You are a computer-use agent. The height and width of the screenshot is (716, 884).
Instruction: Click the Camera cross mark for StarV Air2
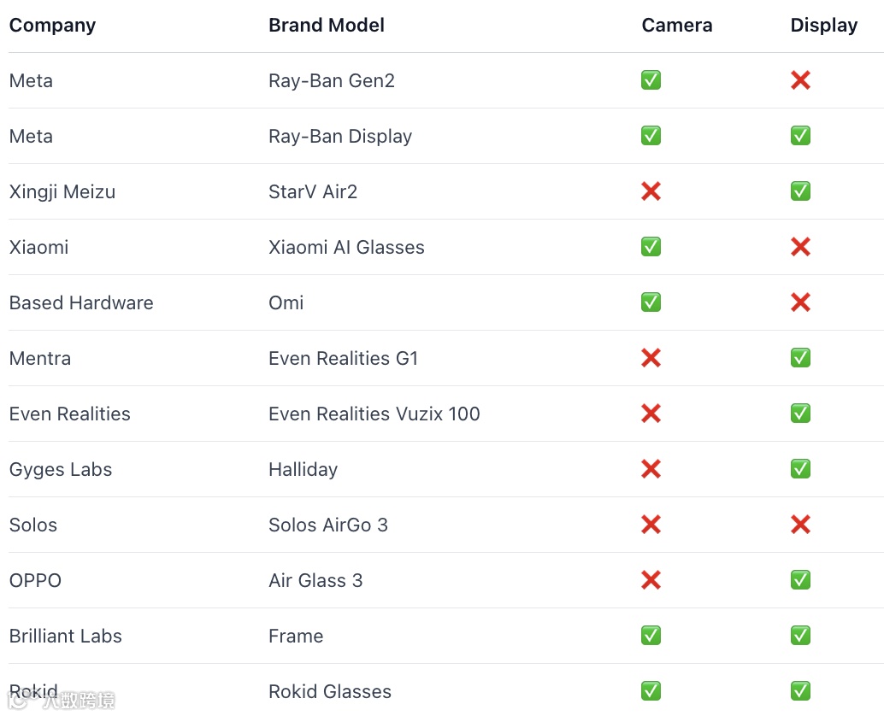(x=651, y=191)
